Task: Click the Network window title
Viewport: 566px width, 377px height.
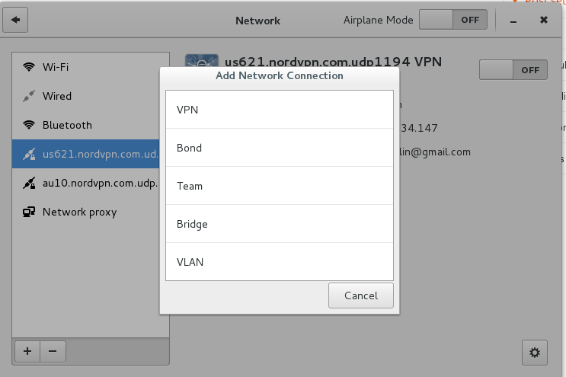Action: pyautogui.click(x=257, y=21)
